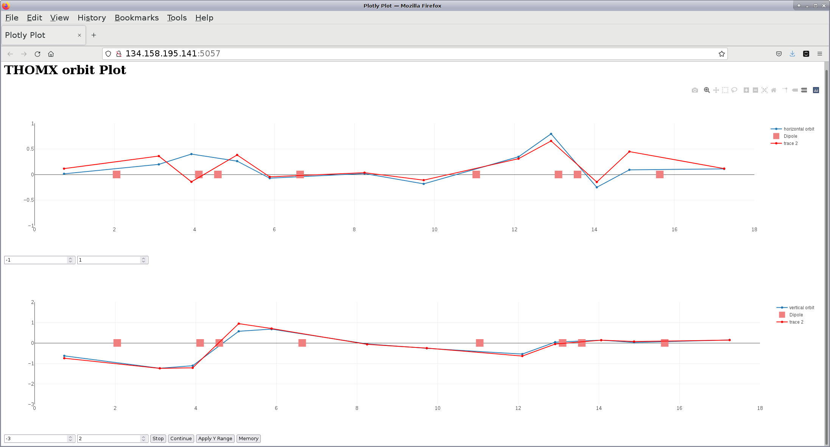This screenshot has width=830, height=447.
Task: Open the Bookmarks menu
Action: pyautogui.click(x=137, y=18)
